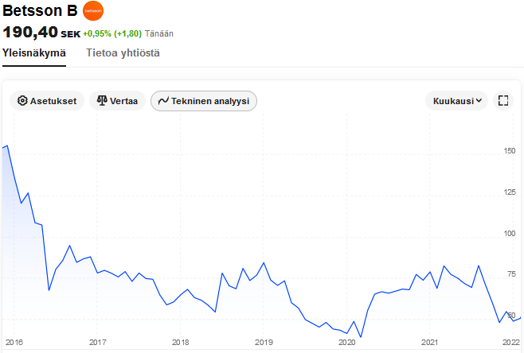Click the 2016 year label on the axis
The height and width of the screenshot is (353, 524).
pos(14,342)
